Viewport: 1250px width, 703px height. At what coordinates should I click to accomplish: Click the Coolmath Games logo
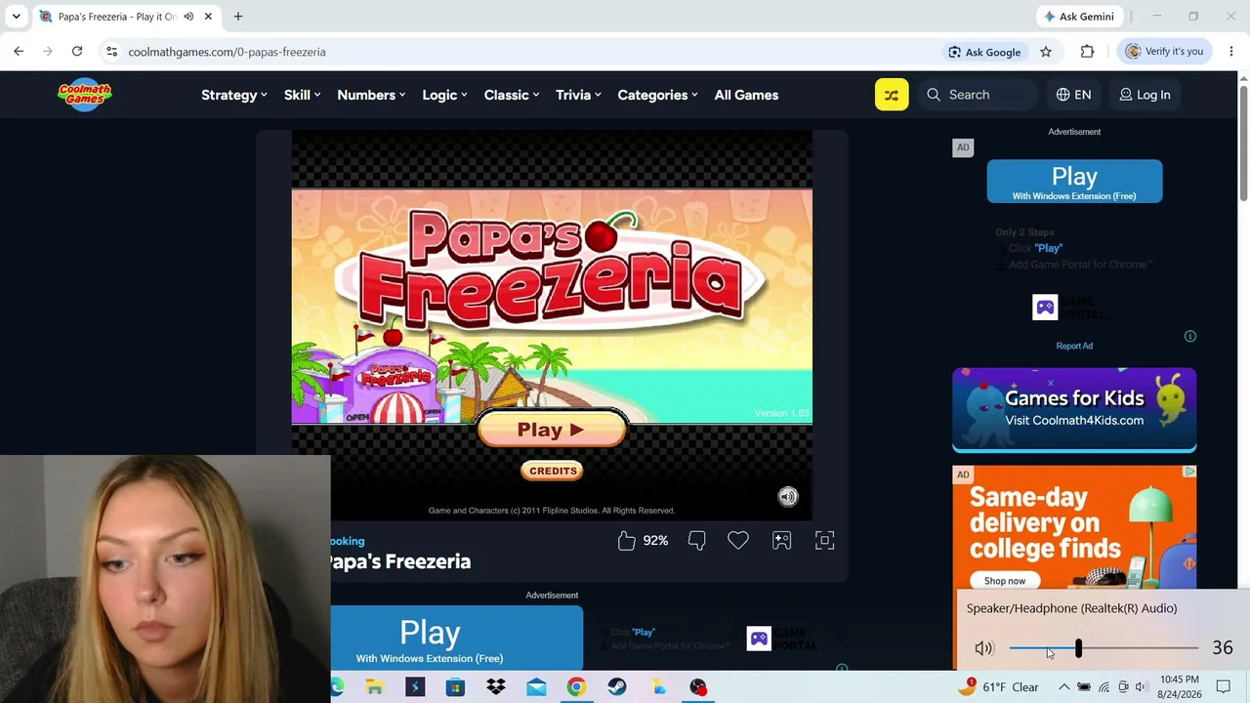(x=85, y=95)
